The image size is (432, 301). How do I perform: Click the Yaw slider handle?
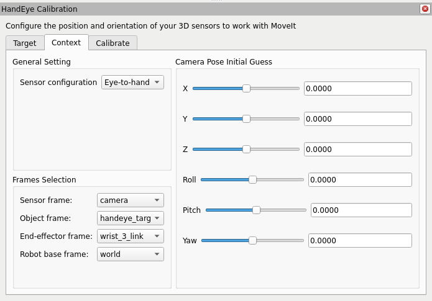pyautogui.click(x=252, y=240)
